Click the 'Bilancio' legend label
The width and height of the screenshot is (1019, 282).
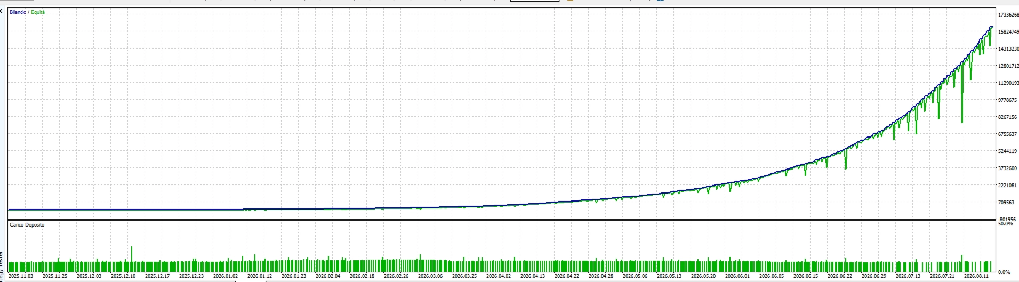click(18, 12)
